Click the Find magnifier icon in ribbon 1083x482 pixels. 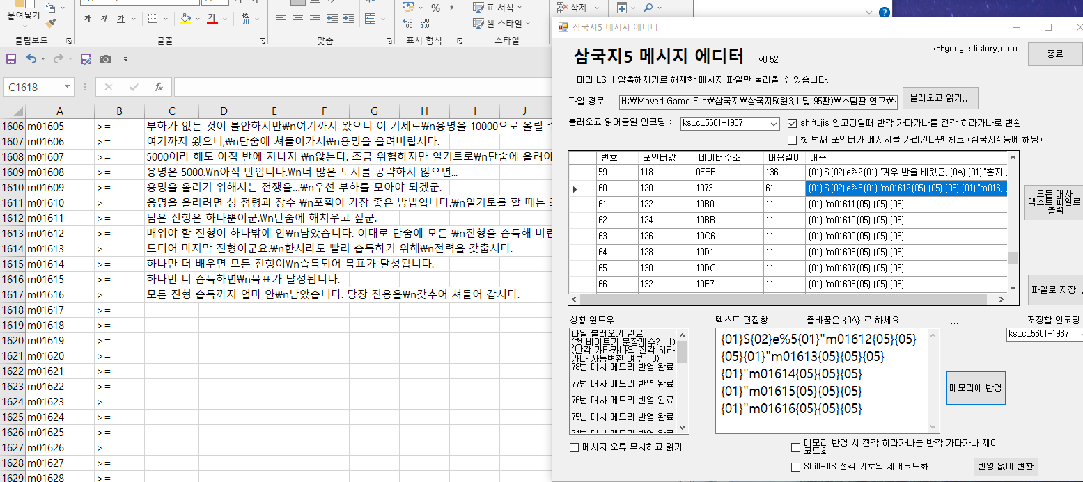[648, 8]
